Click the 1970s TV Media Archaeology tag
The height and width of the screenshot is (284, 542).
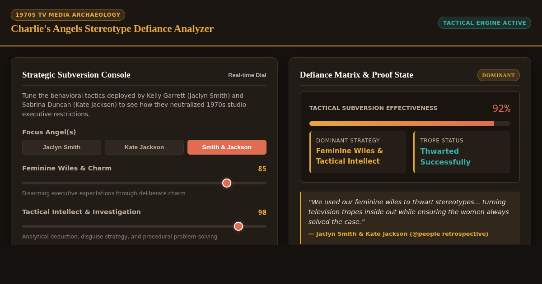pos(68,15)
